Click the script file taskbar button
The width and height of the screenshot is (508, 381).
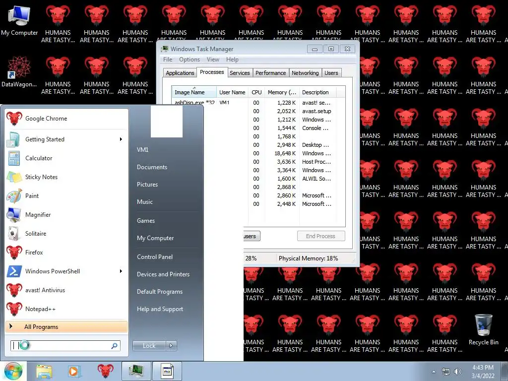[x=167, y=371]
